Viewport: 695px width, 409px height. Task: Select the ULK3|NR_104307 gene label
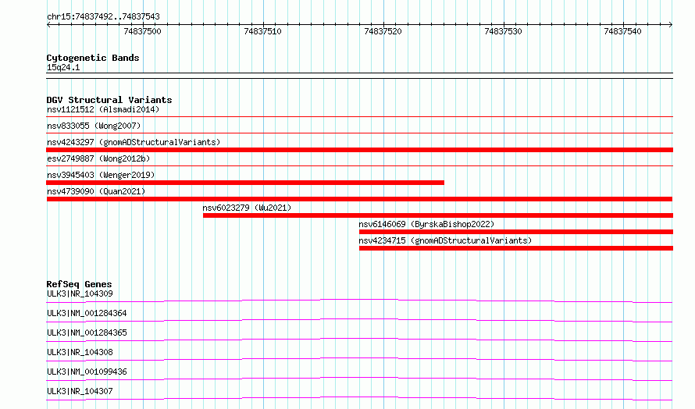[80, 391]
